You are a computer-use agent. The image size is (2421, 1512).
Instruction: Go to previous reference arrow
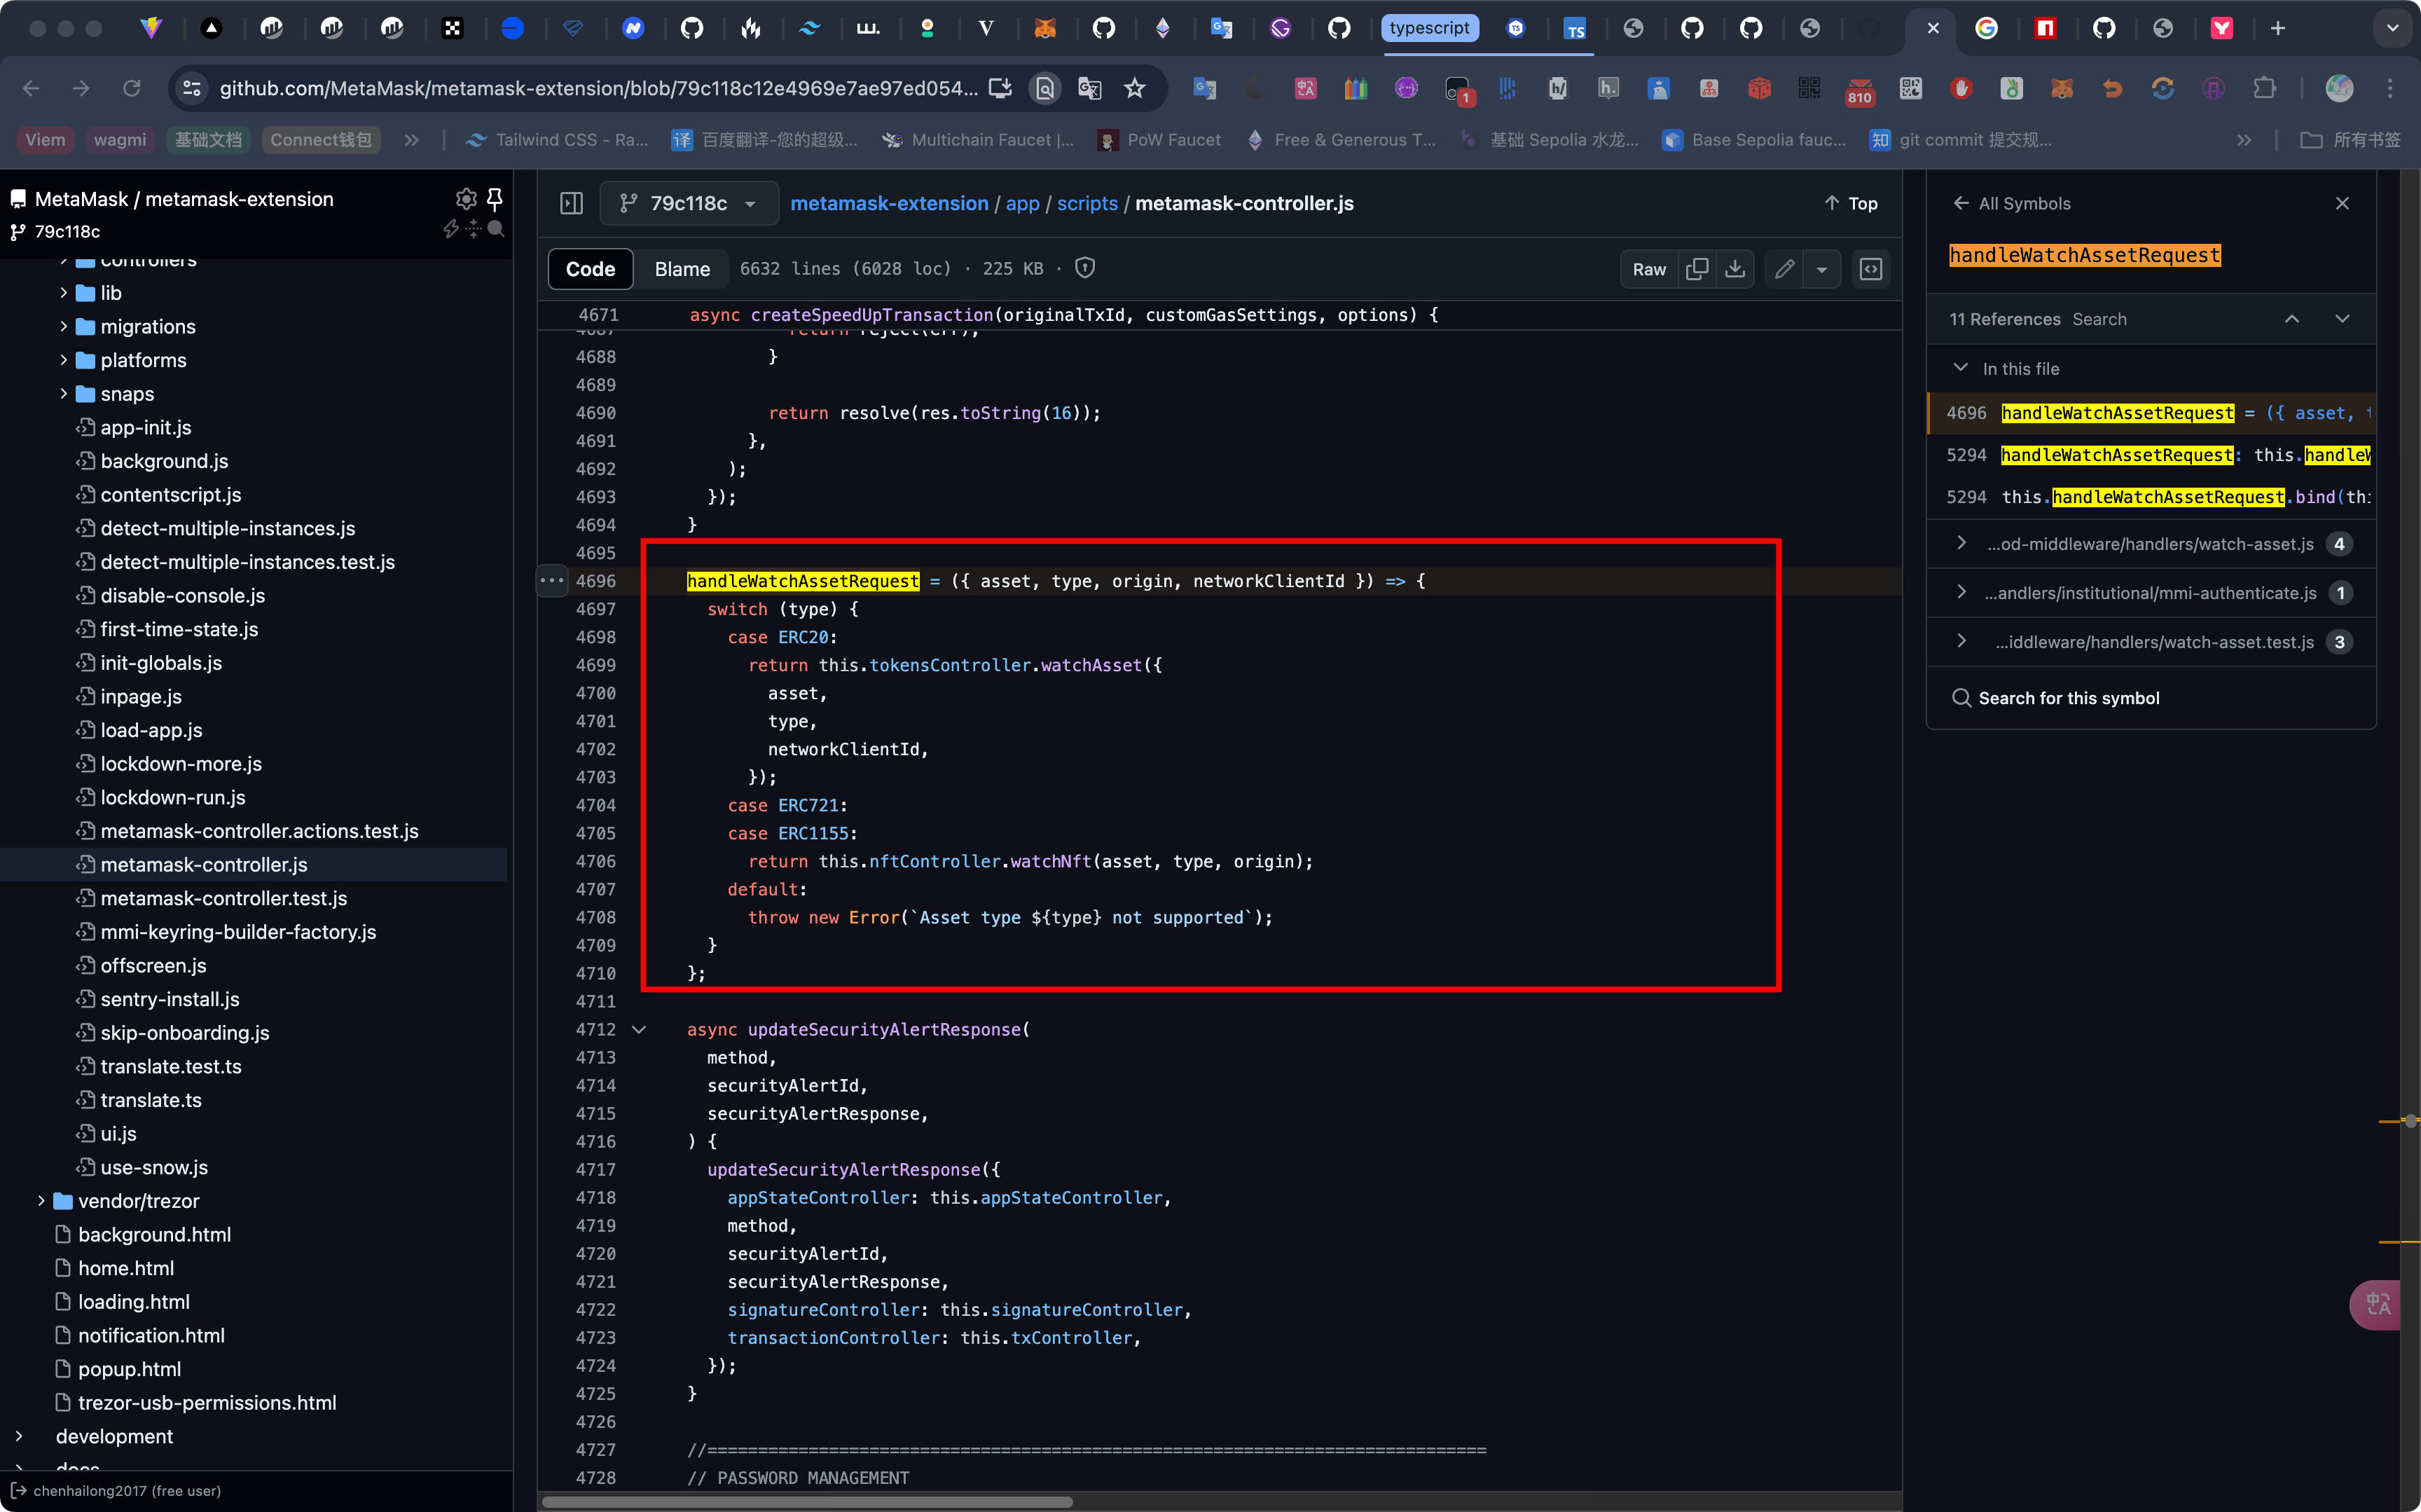pos(2292,319)
